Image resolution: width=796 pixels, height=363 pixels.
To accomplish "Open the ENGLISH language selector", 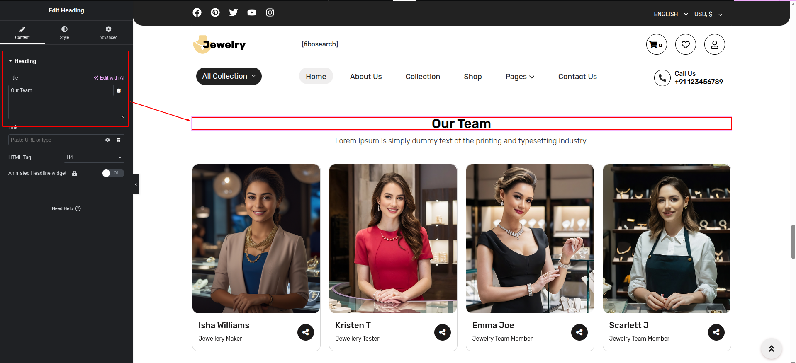I will 670,14.
